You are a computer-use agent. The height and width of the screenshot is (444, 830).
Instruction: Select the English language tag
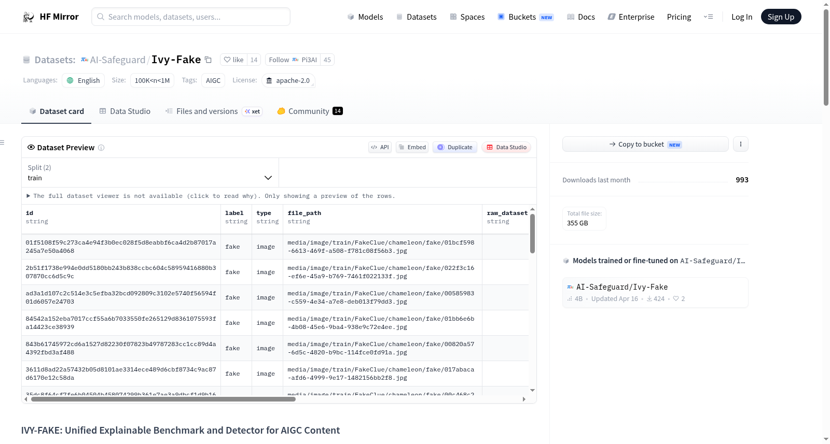(x=84, y=80)
